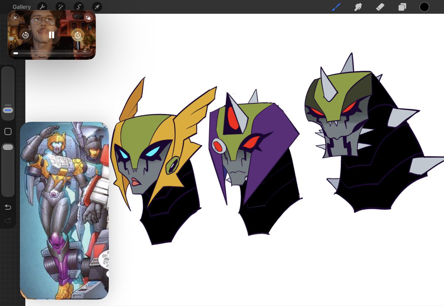The image size is (444, 306).
Task: Pause the picture-in-picture video
Action: click(51, 35)
